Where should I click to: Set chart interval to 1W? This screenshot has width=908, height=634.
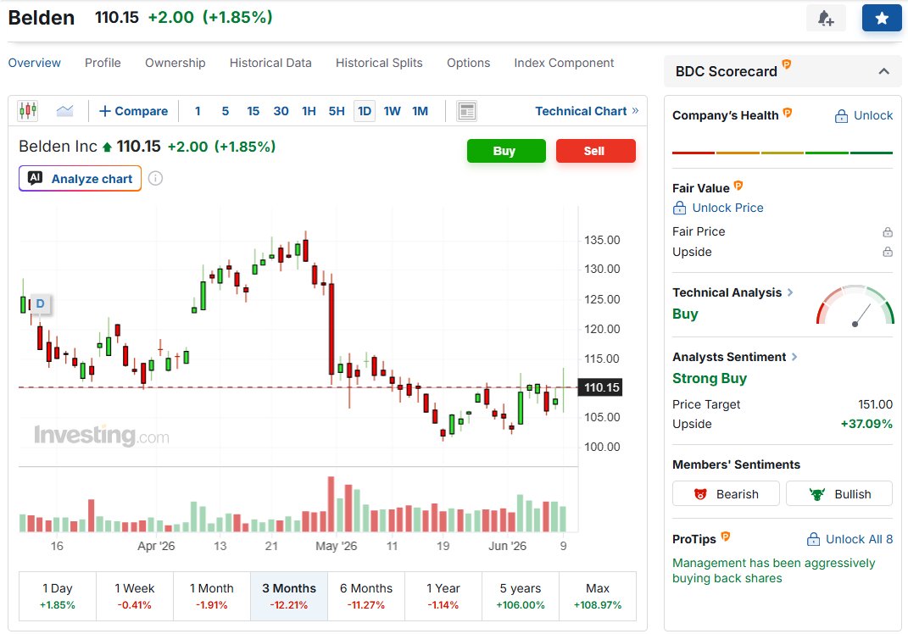[392, 110]
